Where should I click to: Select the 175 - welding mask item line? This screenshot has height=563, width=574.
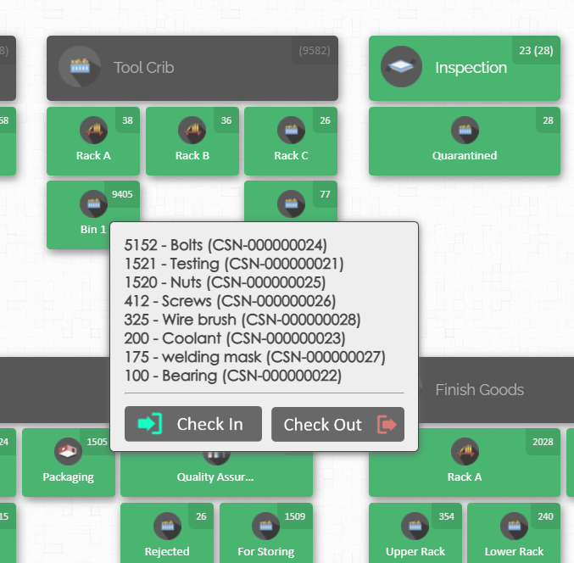255,357
